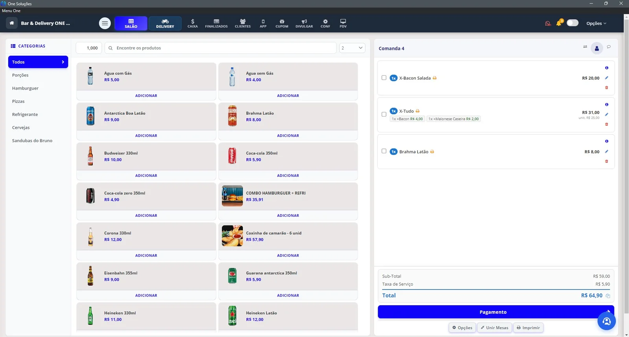
Task: Click the customer person icon on Comanda 4
Action: (597, 48)
